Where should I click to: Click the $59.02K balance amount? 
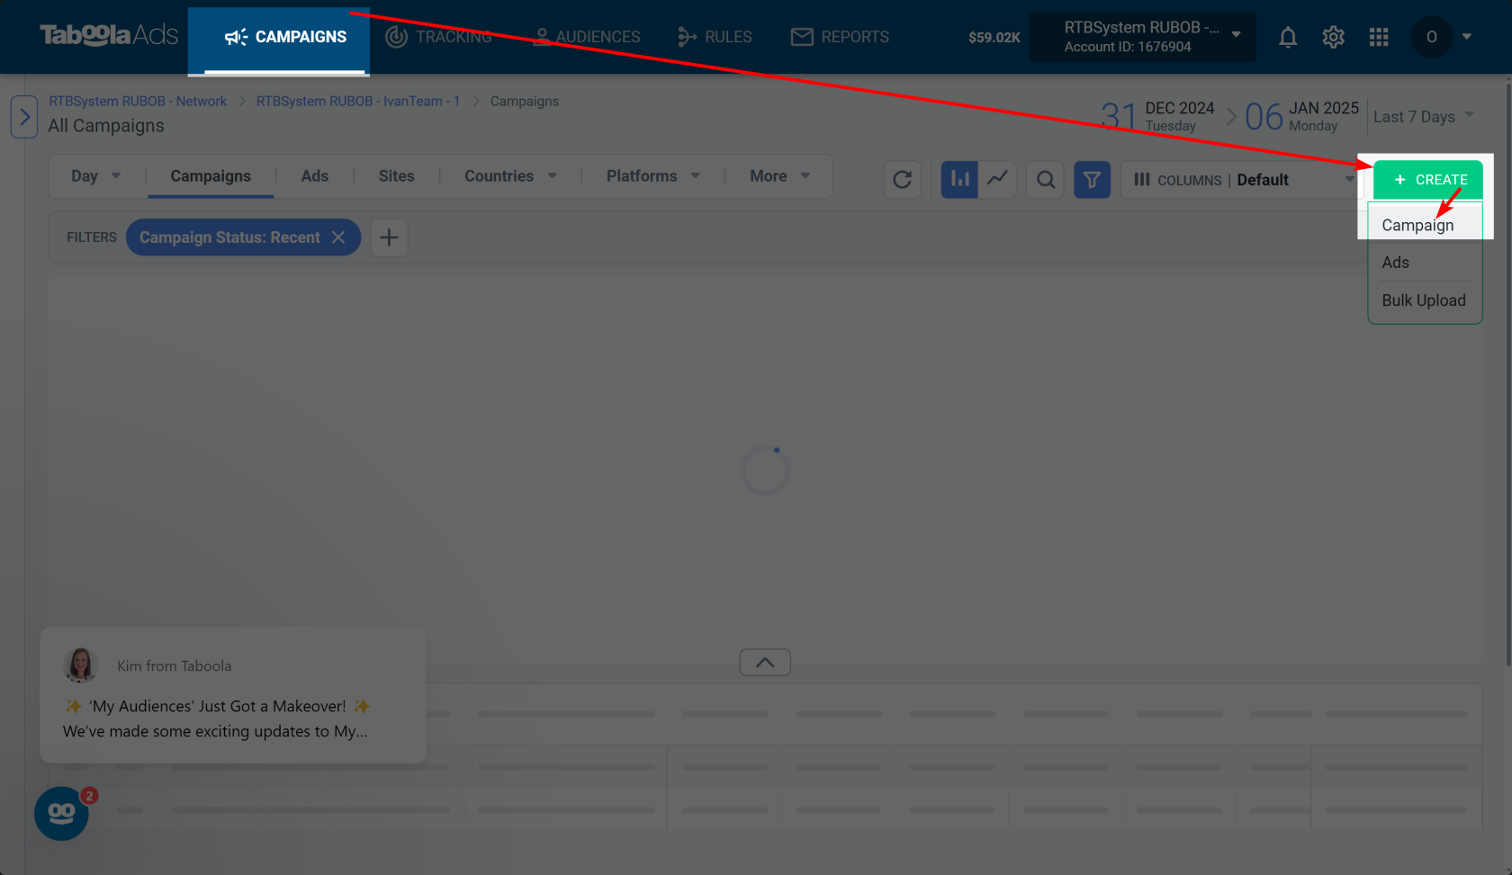(994, 37)
